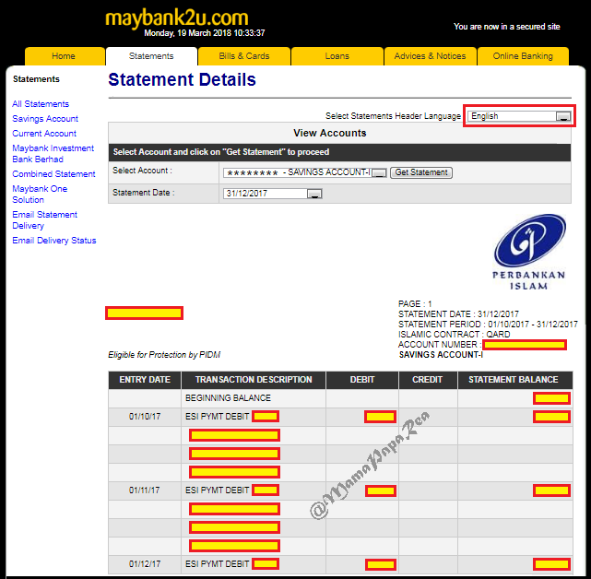Click the STATEMENT DATE : 31/12/2017 line

tap(458, 314)
